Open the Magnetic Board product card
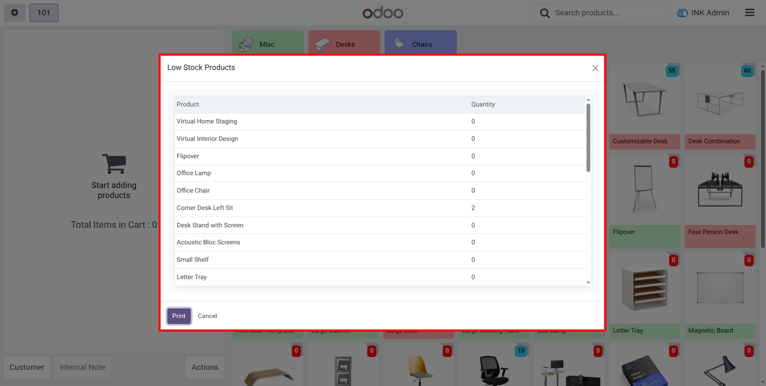Image resolution: width=766 pixels, height=386 pixels. click(x=720, y=296)
